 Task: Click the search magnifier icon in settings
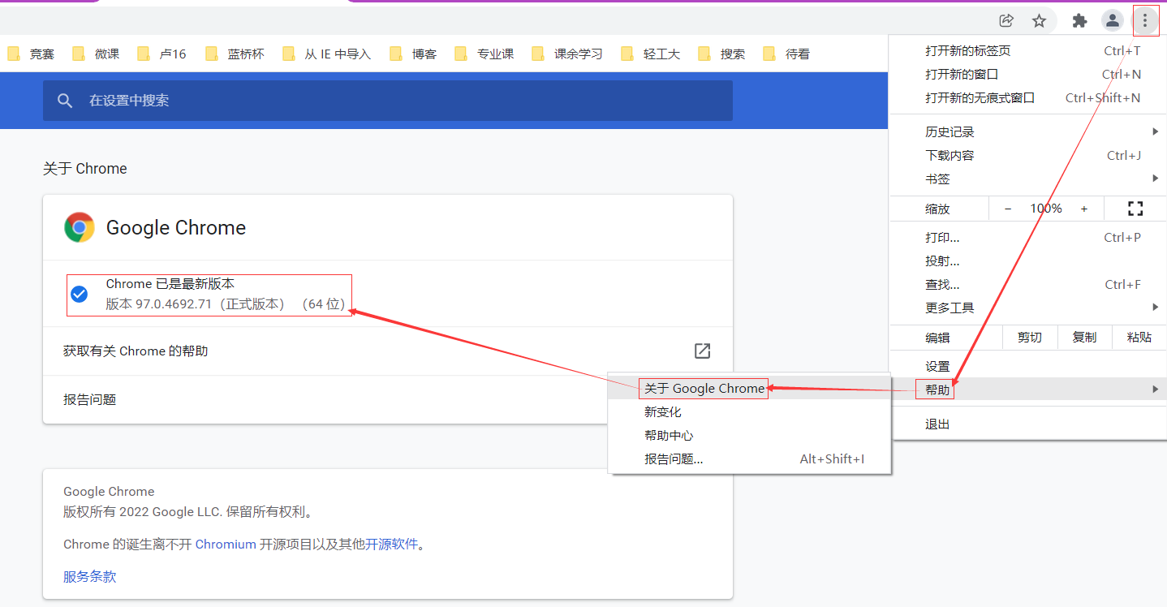pyautogui.click(x=66, y=101)
